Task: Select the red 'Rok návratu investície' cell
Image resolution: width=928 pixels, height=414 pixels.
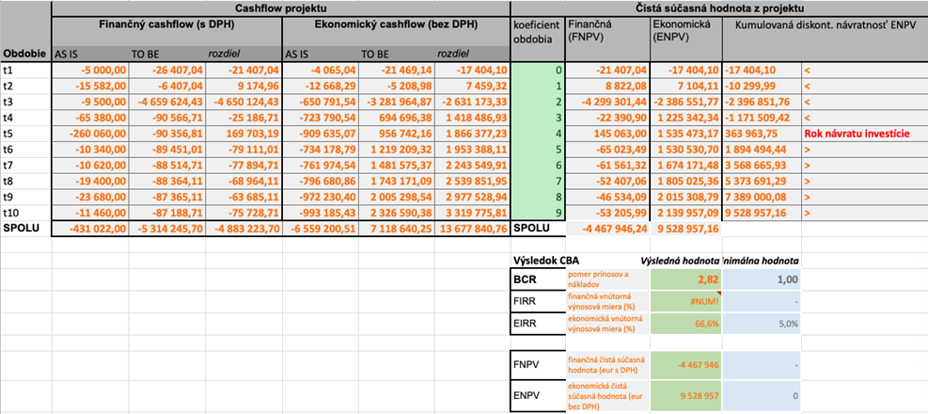Action: click(862, 133)
